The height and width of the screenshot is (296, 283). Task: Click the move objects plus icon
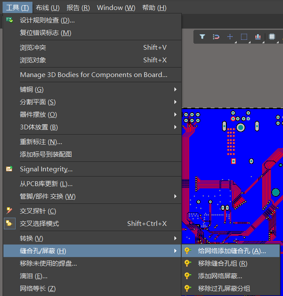click(x=230, y=37)
